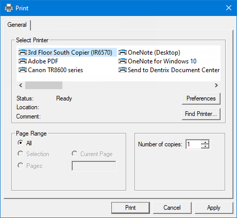Select the 3rd Floor South Copier printer icon
The height and width of the screenshot is (218, 237).
tap(23, 52)
